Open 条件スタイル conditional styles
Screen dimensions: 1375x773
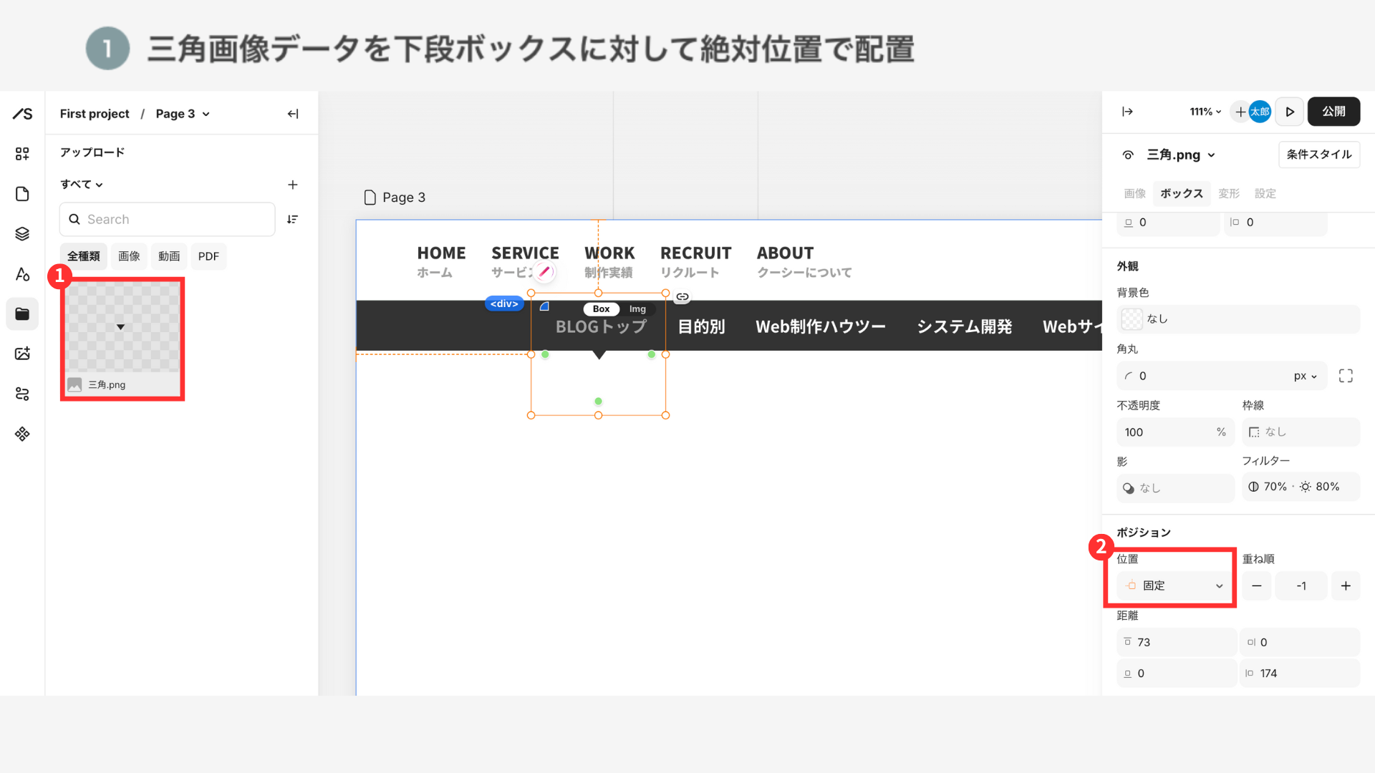click(x=1318, y=155)
